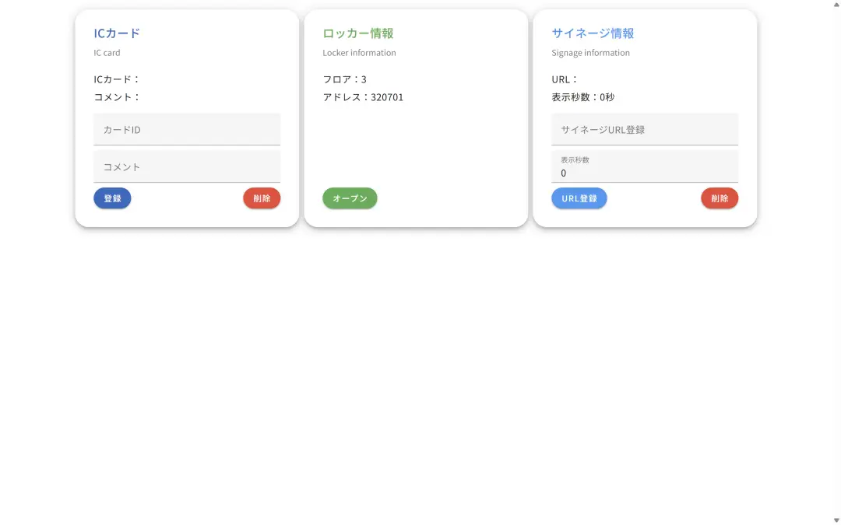The image size is (841, 525).
Task: Select the 表示秒数 number field
Action: point(645,173)
